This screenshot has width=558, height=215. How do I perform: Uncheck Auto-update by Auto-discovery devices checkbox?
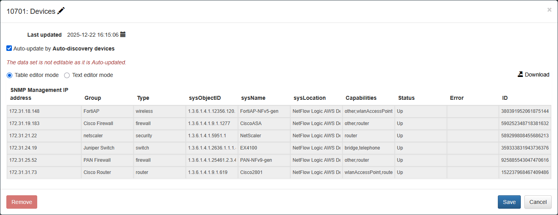[x=9, y=49]
